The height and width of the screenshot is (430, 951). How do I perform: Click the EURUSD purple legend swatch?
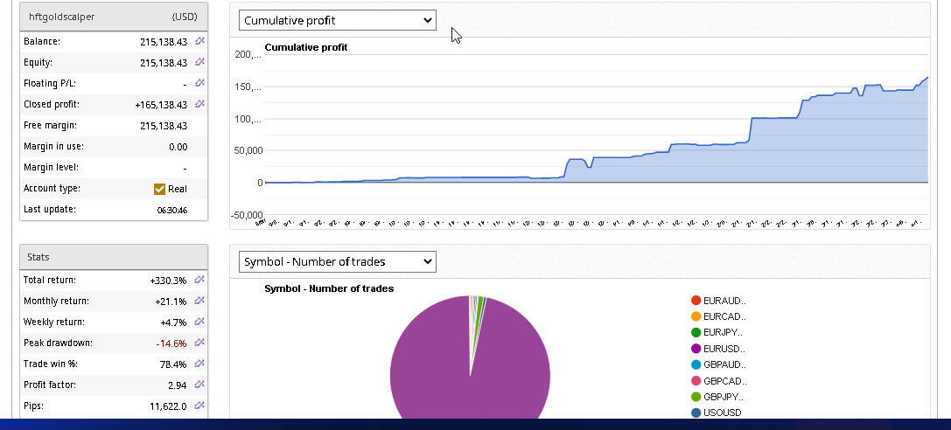tap(696, 349)
